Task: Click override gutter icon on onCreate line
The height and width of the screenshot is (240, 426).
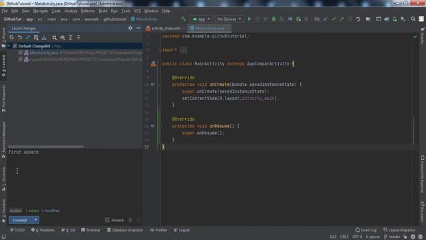Action: point(152,85)
